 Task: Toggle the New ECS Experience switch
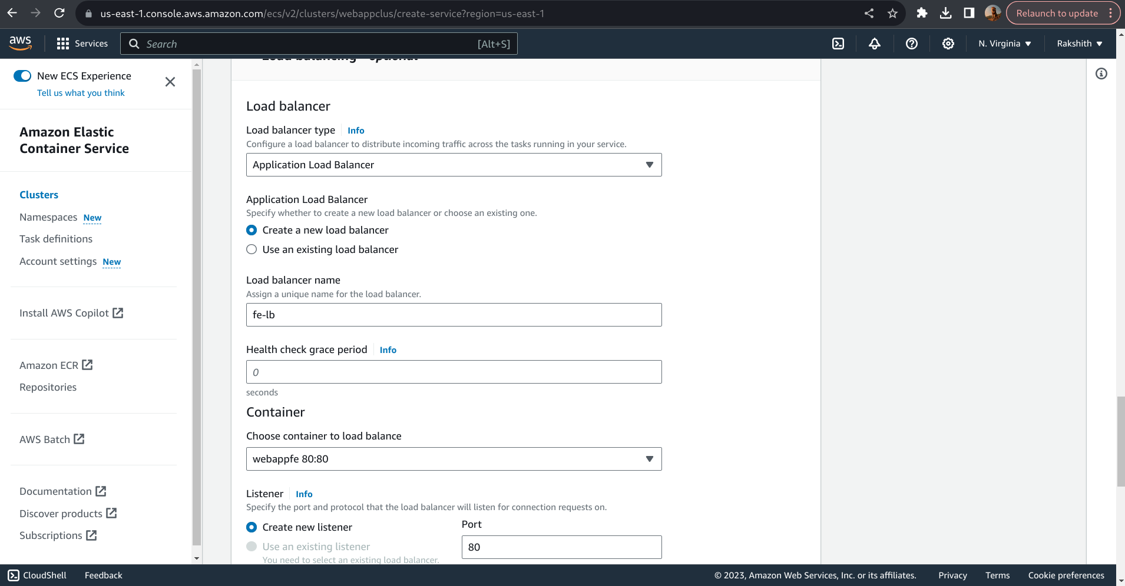(x=22, y=76)
